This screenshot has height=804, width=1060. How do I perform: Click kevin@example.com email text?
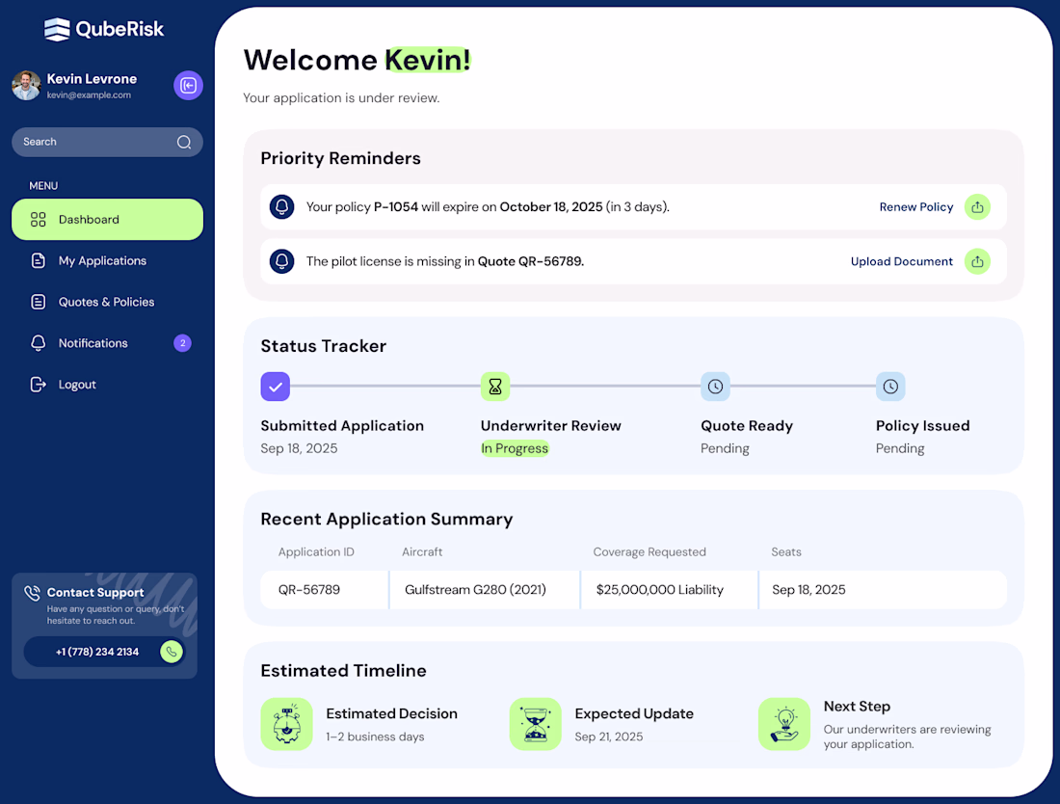89,95
